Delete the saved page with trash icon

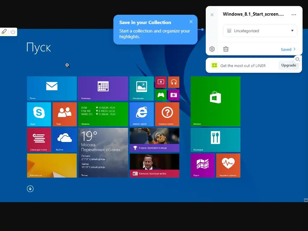coord(226,49)
